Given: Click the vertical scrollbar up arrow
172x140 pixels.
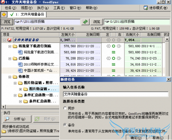Looking at the screenshot, I should 167,39.
